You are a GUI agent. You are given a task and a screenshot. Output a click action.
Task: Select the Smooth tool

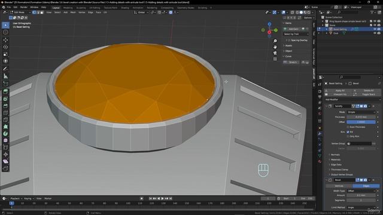[5, 141]
